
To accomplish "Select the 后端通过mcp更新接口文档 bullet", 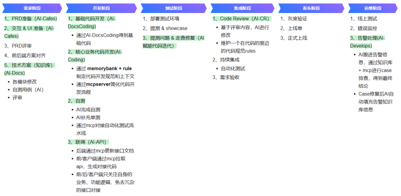I will [x=105, y=151].
